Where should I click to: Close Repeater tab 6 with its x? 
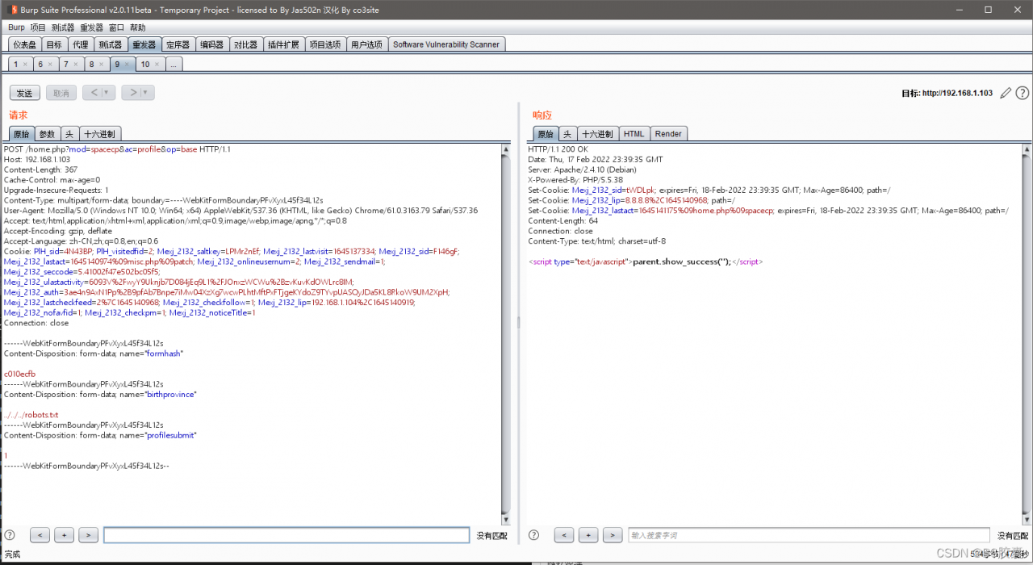point(50,65)
